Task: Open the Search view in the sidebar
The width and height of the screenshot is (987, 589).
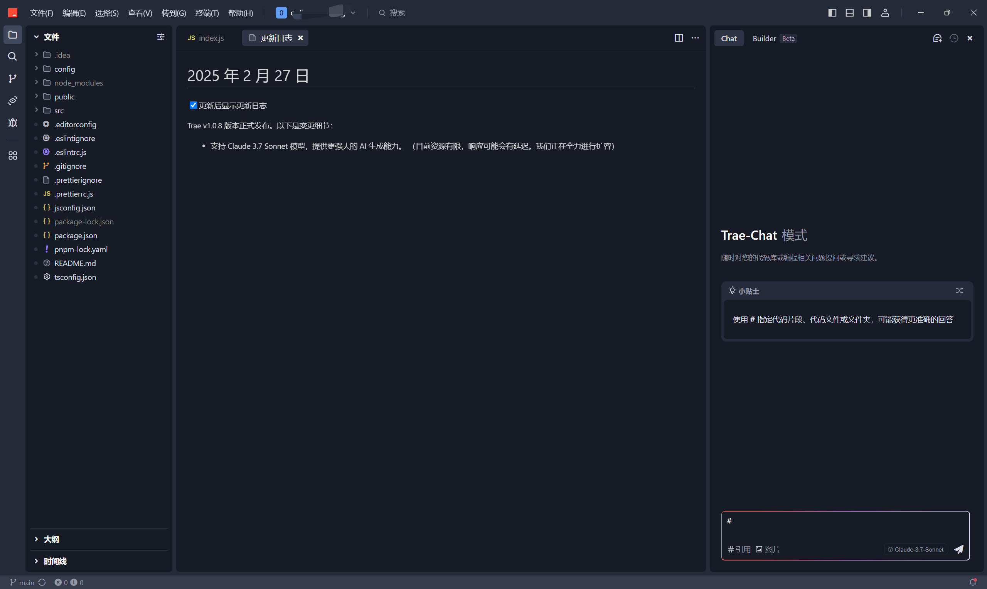Action: point(12,56)
